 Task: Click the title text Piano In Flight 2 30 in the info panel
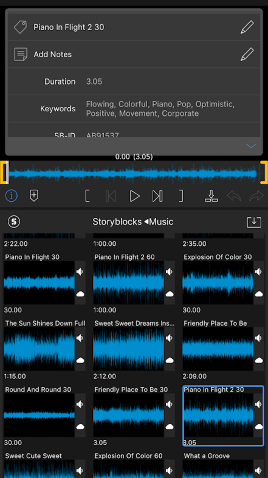coord(69,27)
